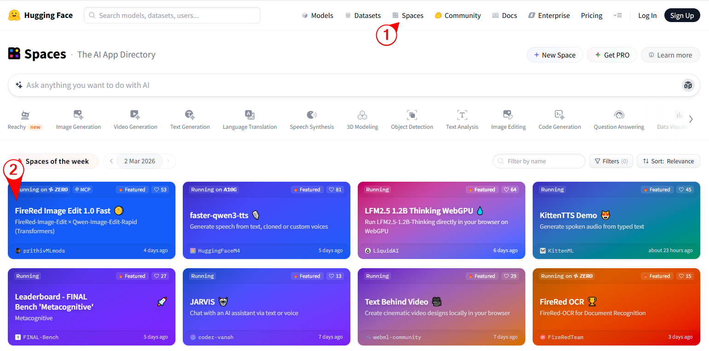Expand the Filters options

click(611, 161)
